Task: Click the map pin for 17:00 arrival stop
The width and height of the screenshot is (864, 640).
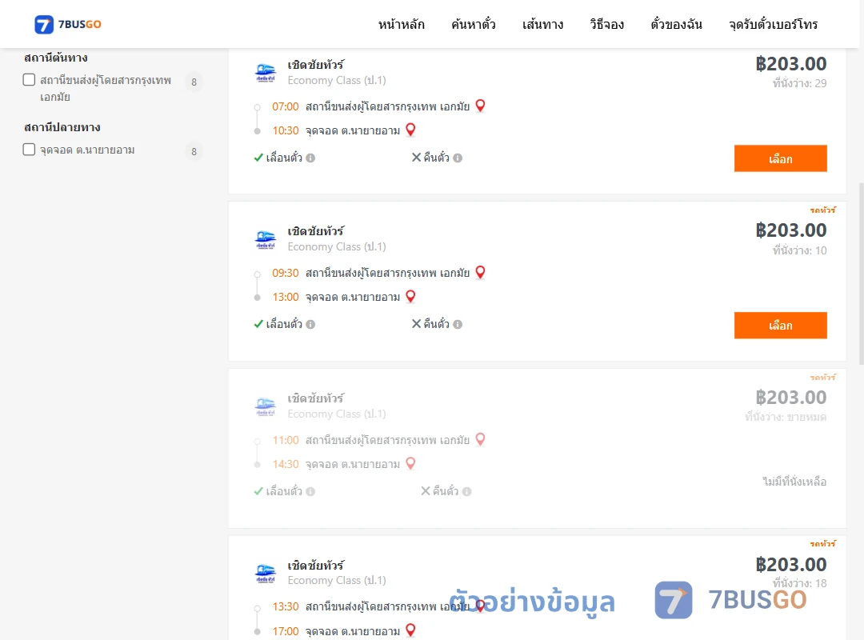Action: coord(410,630)
